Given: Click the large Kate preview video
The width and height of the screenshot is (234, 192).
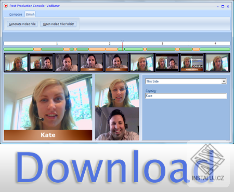Looking at the screenshot, I should click(48, 107).
